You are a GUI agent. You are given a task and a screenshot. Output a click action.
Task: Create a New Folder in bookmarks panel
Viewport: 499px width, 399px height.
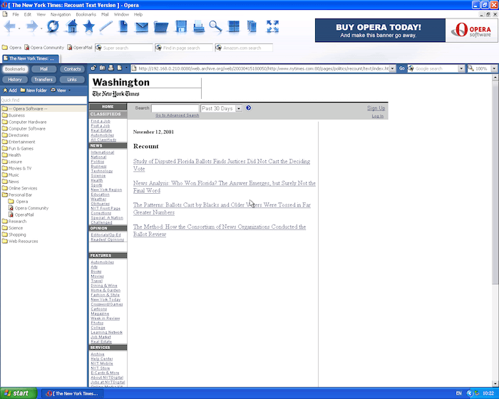[34, 90]
